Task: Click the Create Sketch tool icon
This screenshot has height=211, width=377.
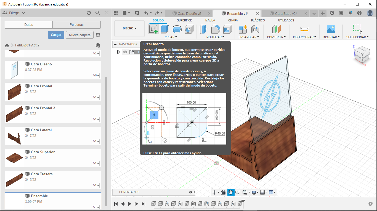Action: pyautogui.click(x=153, y=29)
